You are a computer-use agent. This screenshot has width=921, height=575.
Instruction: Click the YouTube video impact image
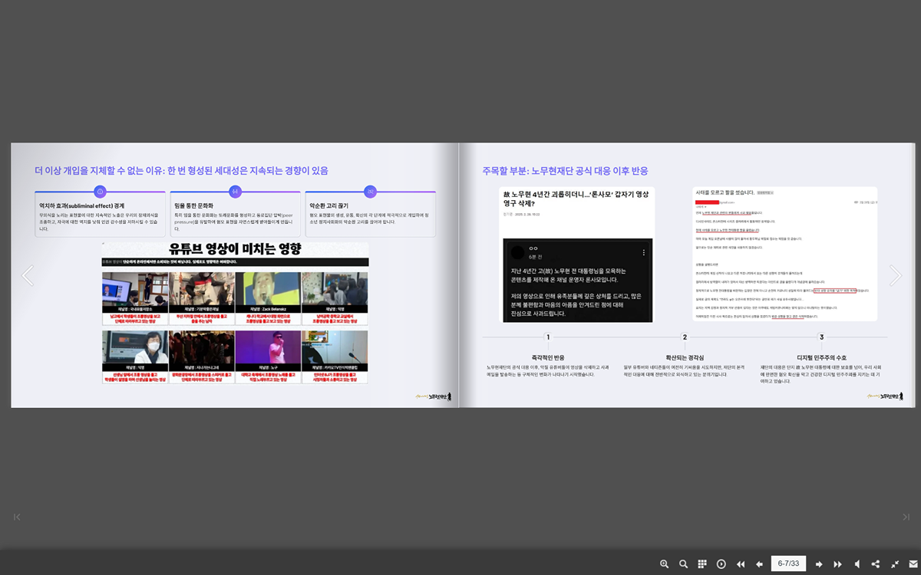point(235,313)
